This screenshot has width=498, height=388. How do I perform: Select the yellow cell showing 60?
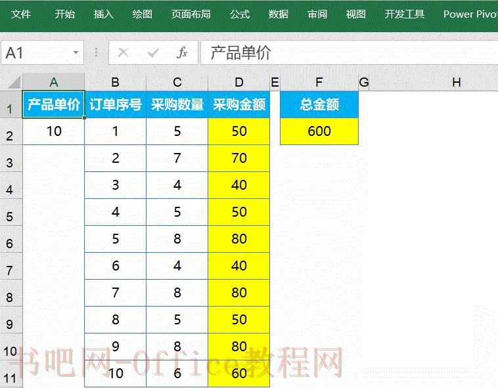239,374
